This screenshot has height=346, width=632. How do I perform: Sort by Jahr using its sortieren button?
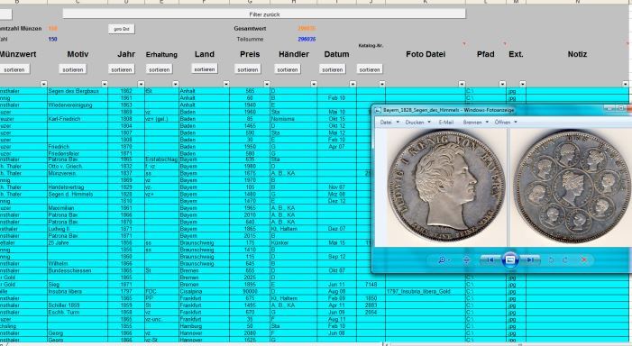click(x=122, y=69)
